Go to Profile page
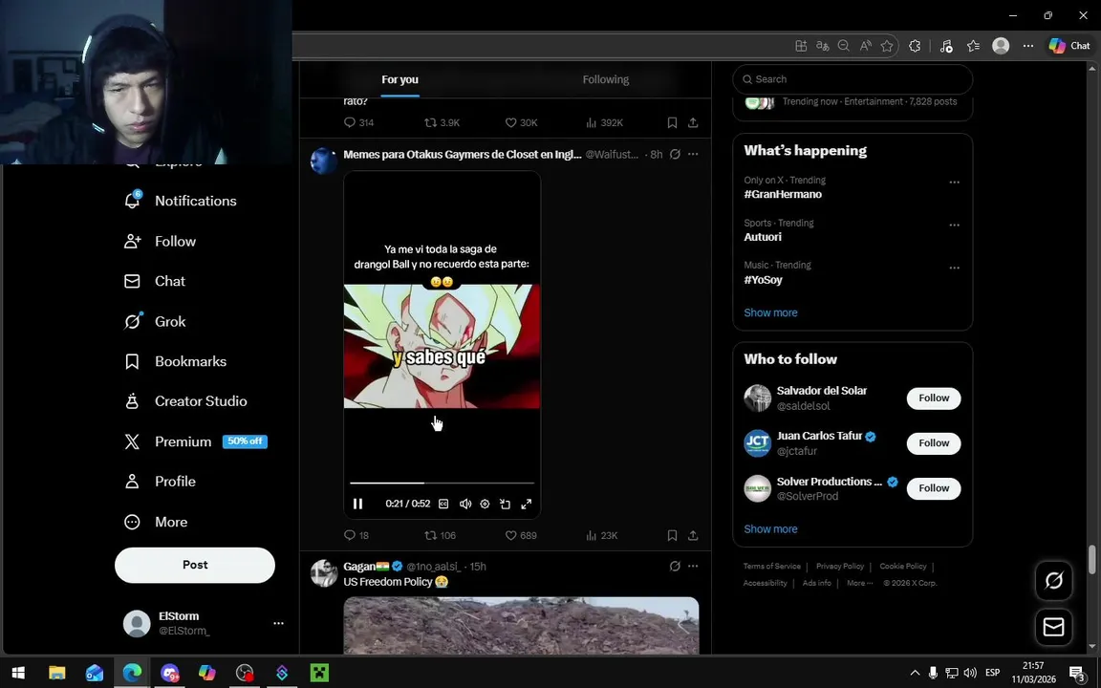This screenshot has height=688, width=1101. (x=161, y=482)
